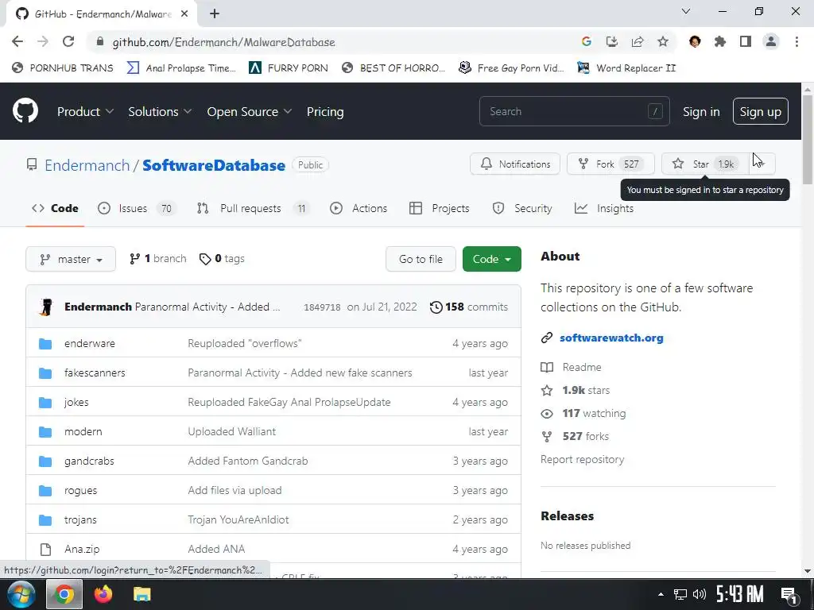
Task: Open File Explorer from the taskbar
Action: pos(141,594)
